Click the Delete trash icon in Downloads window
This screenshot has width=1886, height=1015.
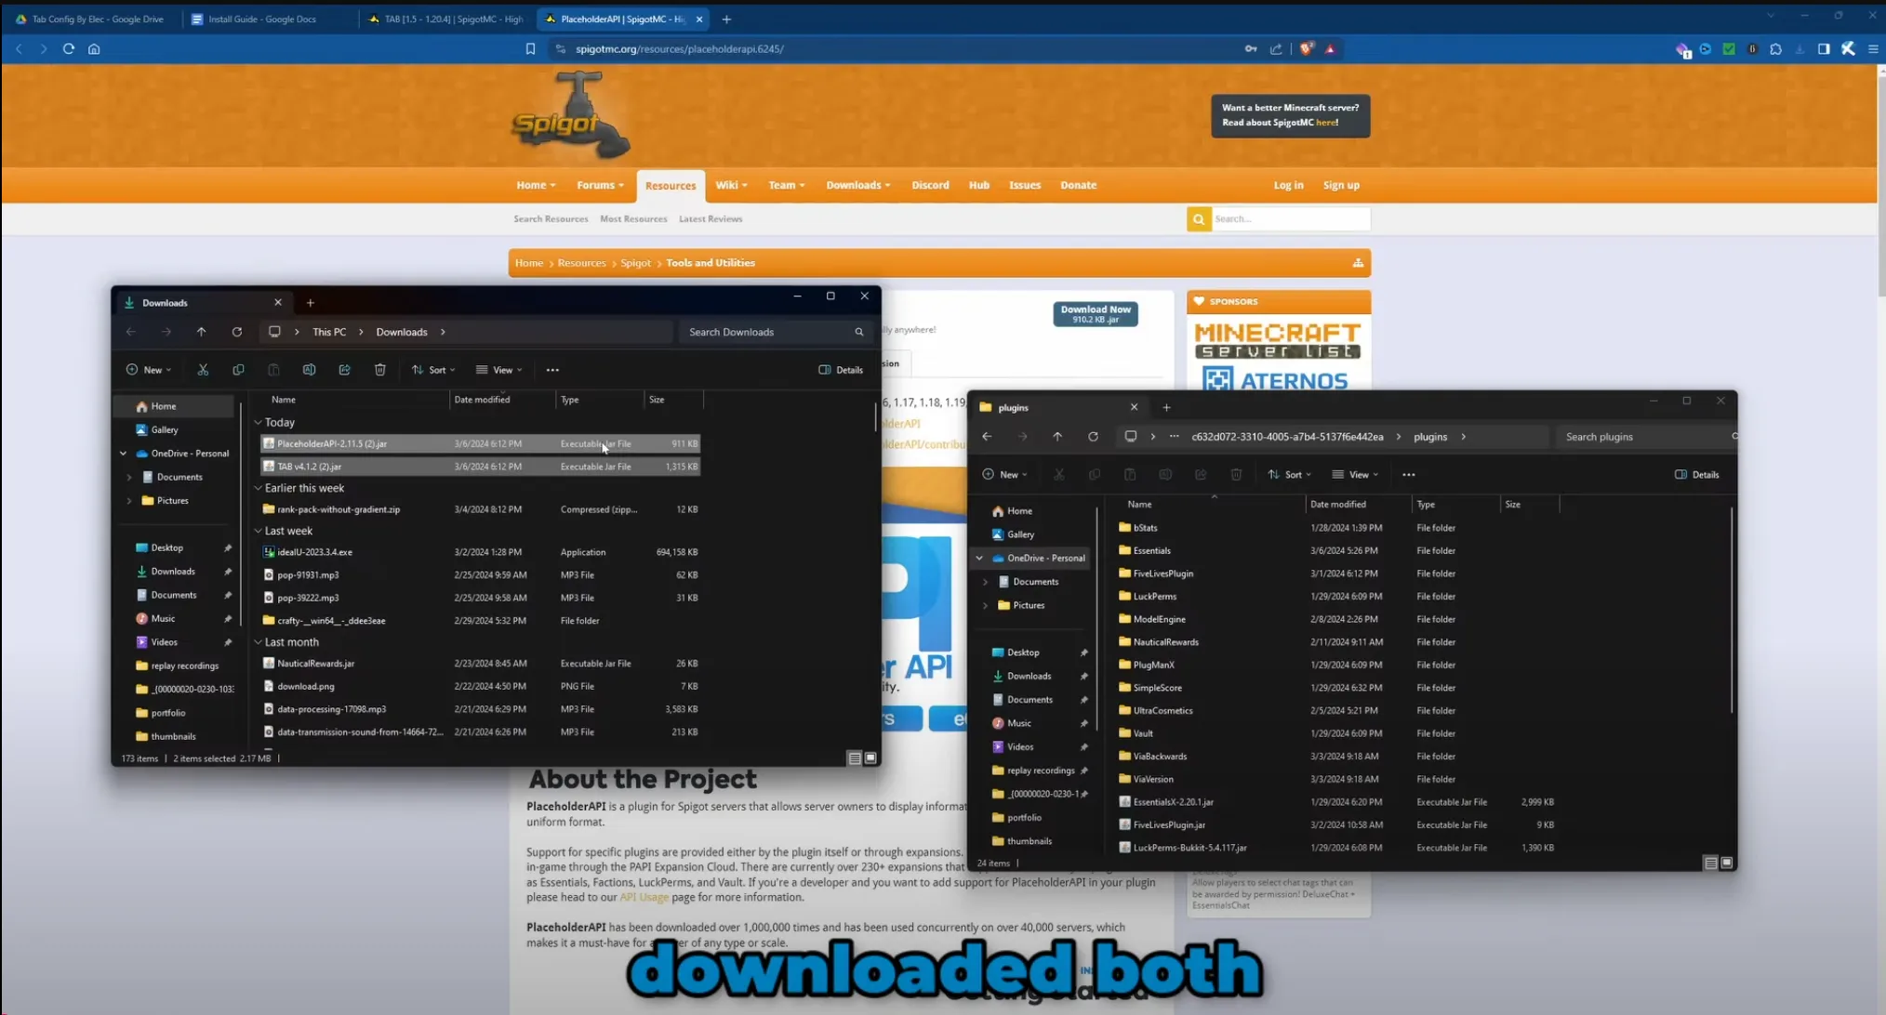tap(380, 370)
